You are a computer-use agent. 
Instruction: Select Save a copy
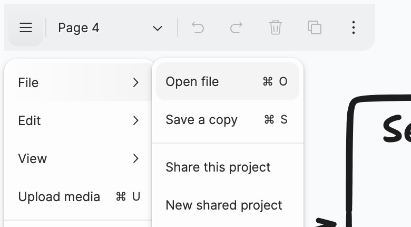point(227,119)
